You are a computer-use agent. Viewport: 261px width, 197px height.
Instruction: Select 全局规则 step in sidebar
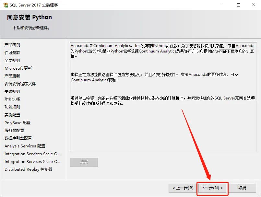[x=12, y=60]
